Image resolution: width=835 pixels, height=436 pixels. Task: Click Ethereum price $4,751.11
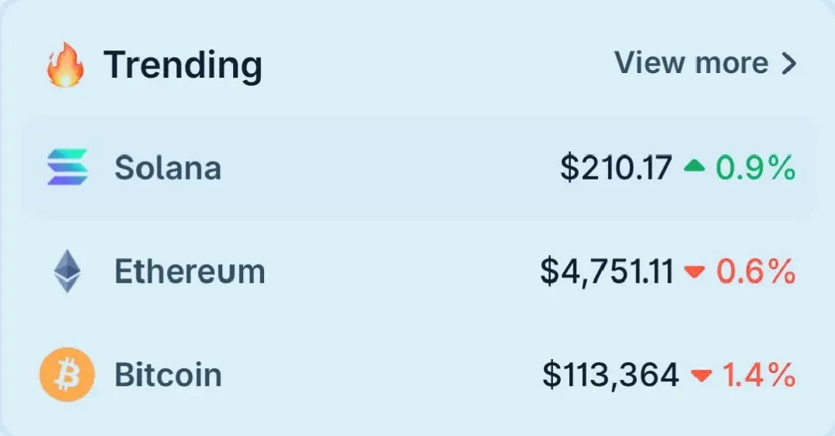click(607, 271)
